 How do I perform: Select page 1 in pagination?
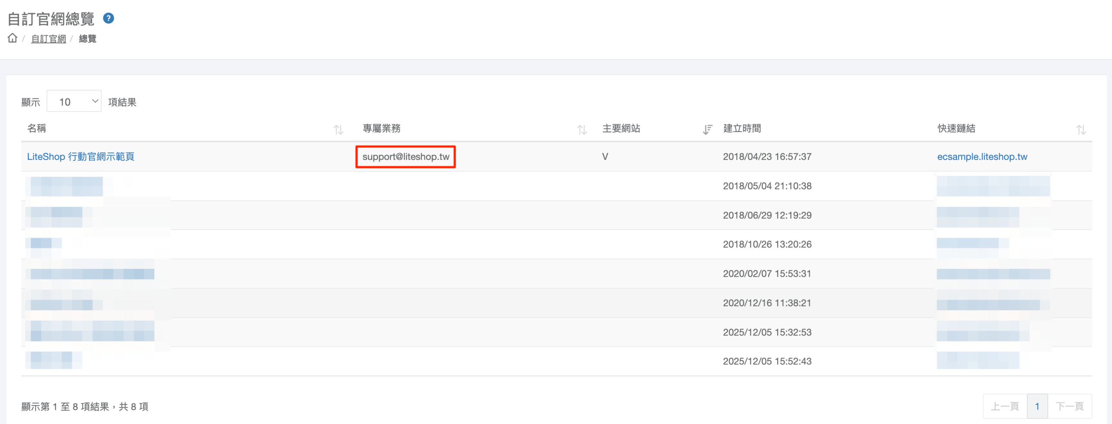(x=1037, y=406)
